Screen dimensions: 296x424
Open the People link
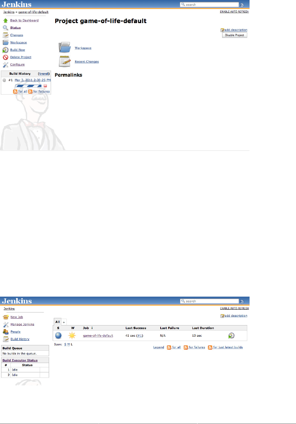[x=16, y=332]
